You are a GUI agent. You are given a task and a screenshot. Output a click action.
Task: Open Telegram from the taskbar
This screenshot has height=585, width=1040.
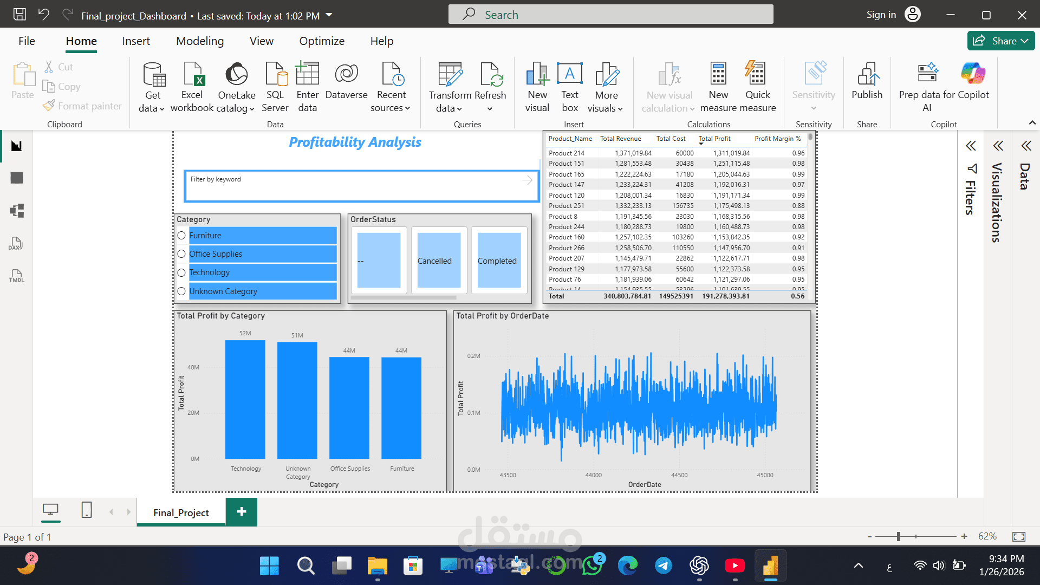663,565
